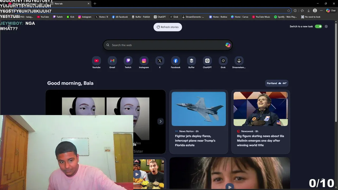Open Instagram bookmark in bookmarks bar

(84, 17)
